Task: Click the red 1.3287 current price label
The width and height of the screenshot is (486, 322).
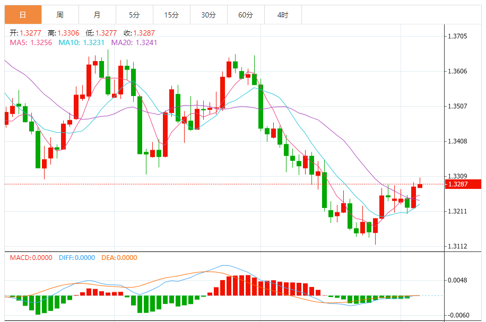Action: (x=463, y=184)
